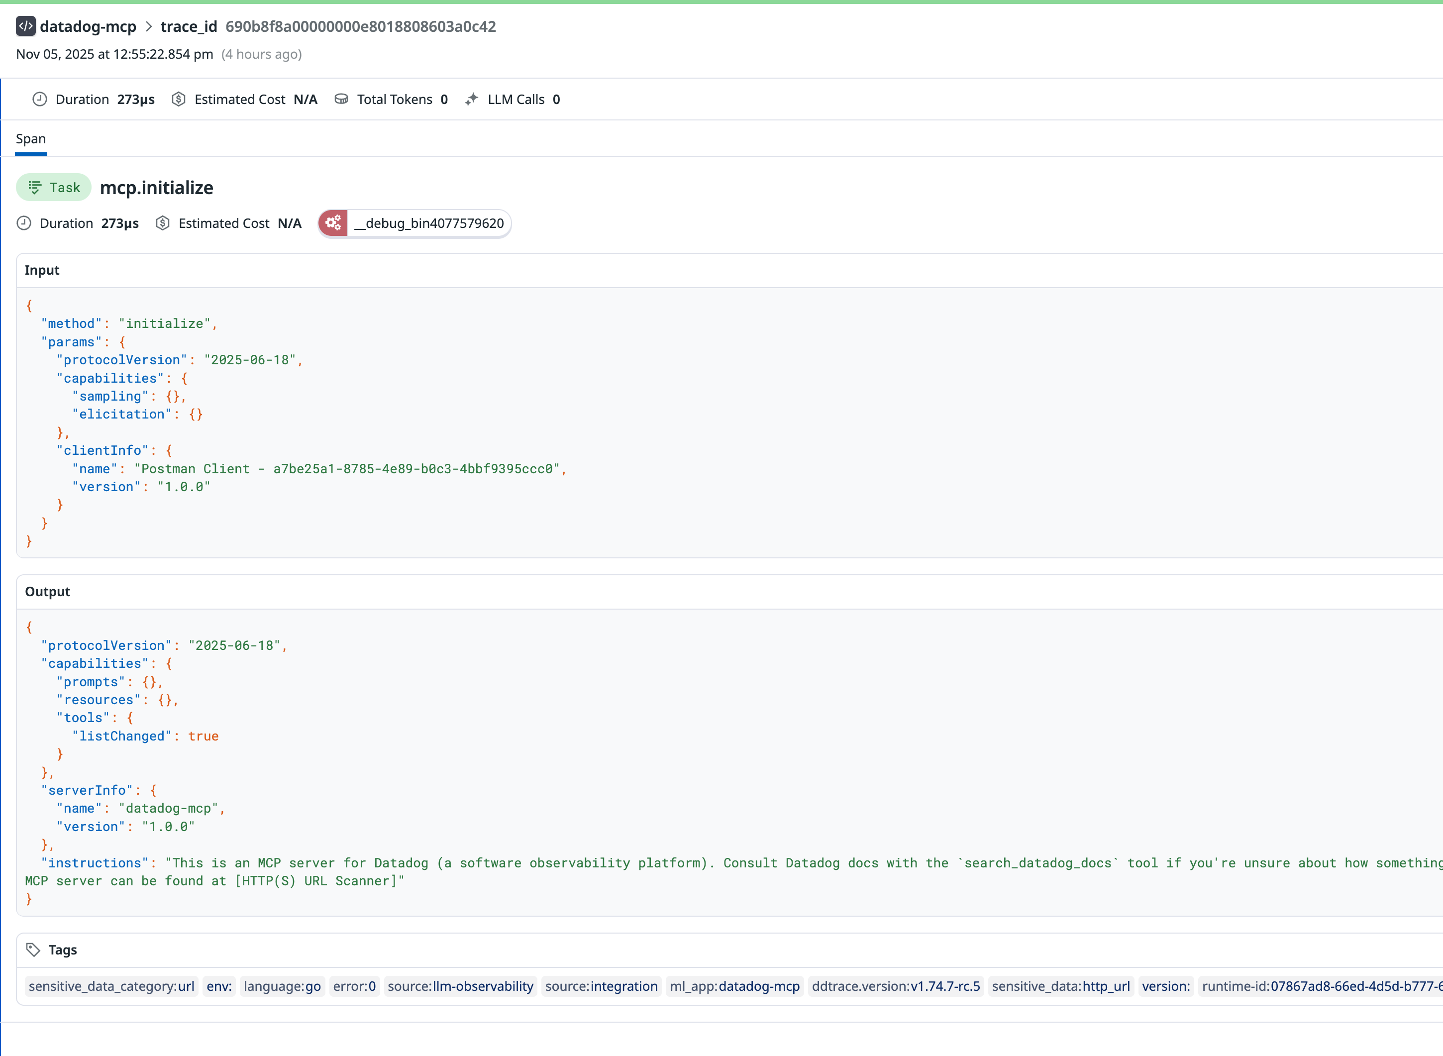Open the datadog-mcp breadcrumb link
The width and height of the screenshot is (1443, 1056).
coord(88,26)
